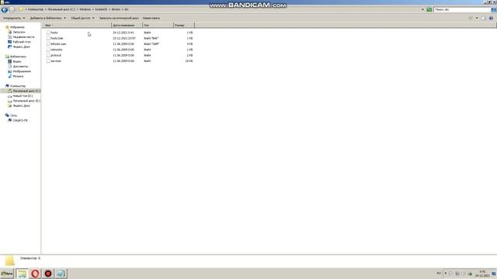Image resolution: width=497 pixels, height=279 pixels.
Task: Open the network computer 'САШКО-ПК'
Action: click(20, 121)
